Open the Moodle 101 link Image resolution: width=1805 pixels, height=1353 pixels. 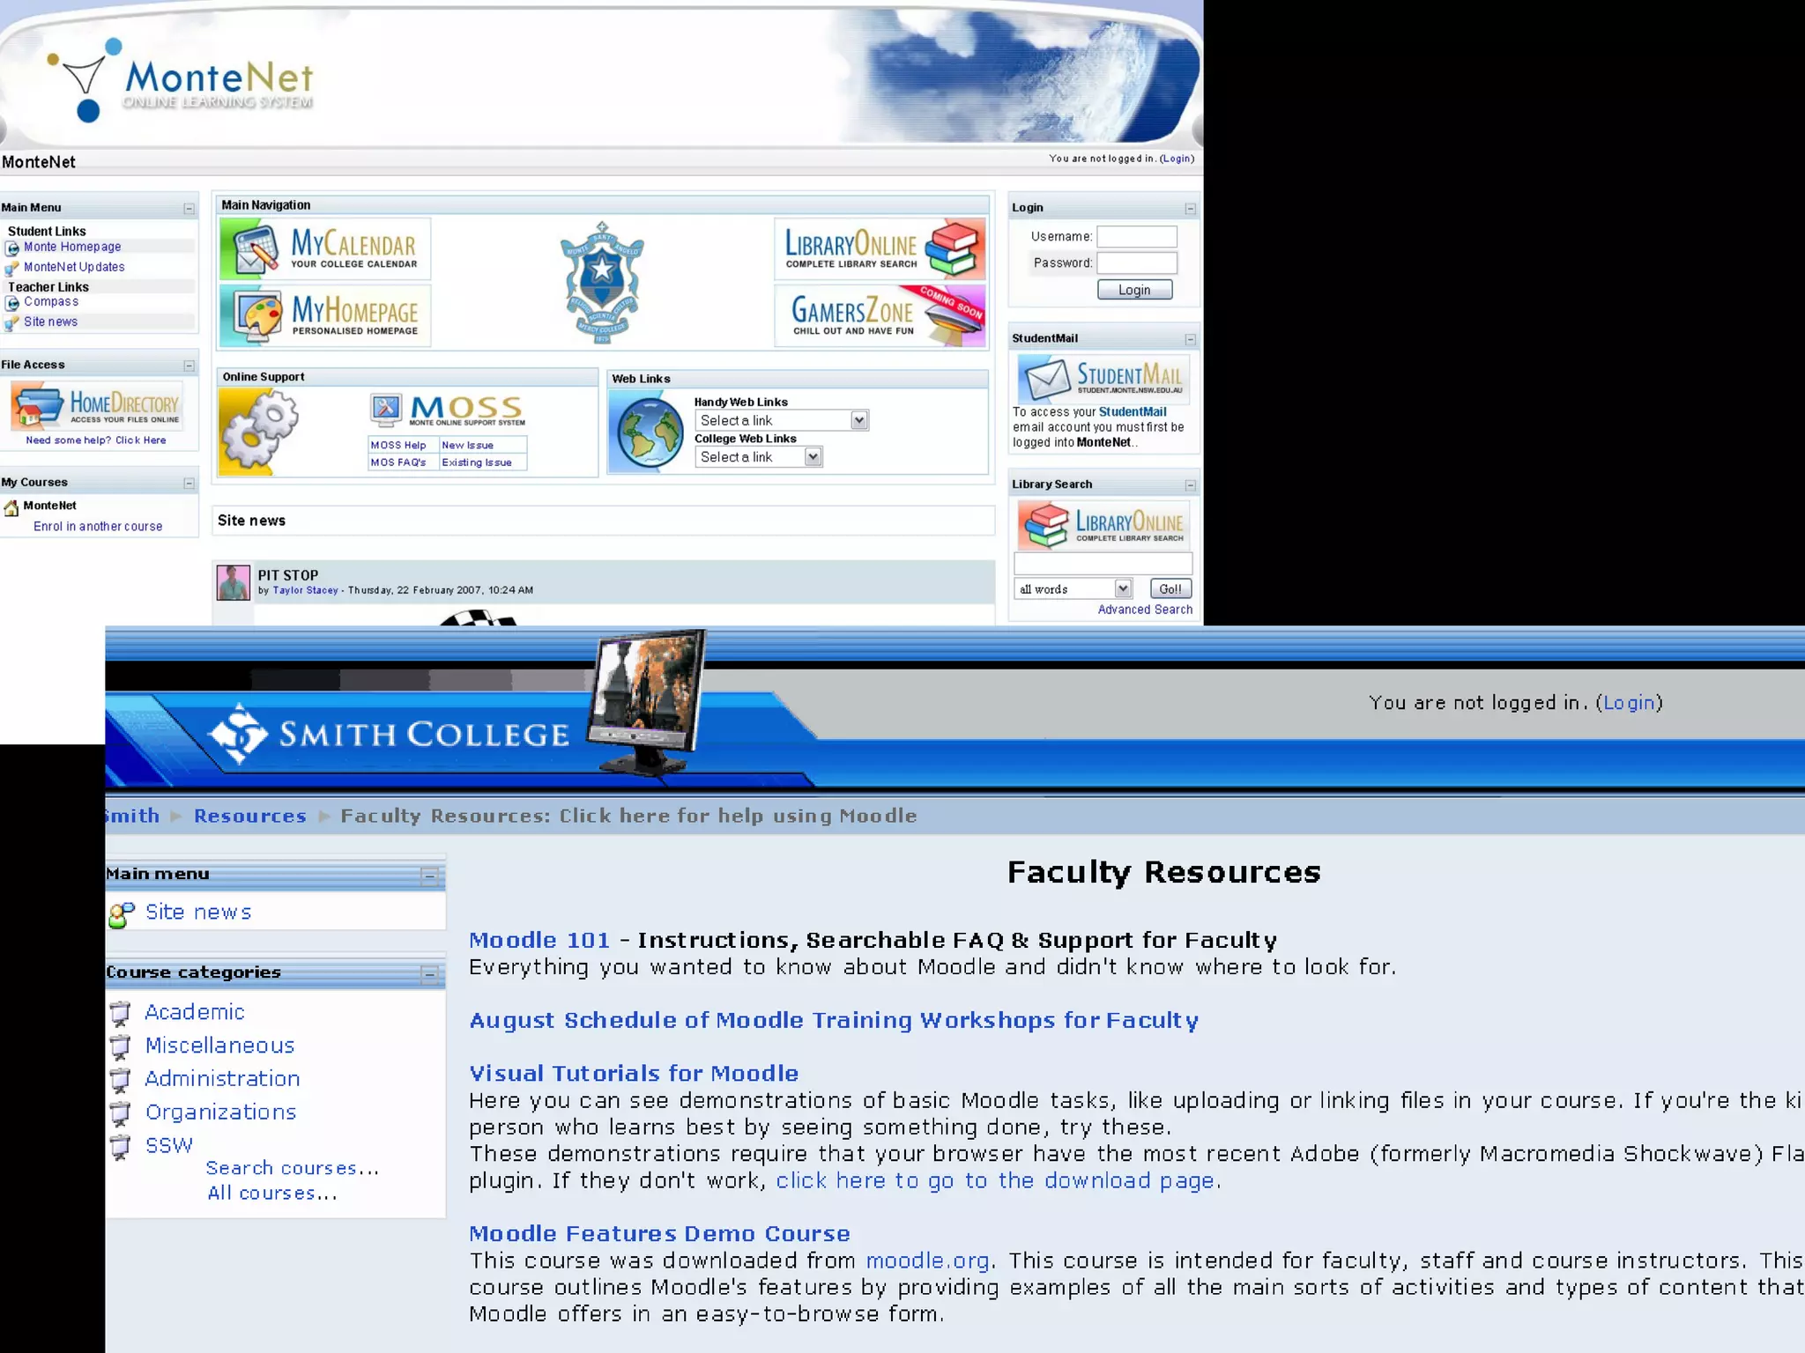pos(539,940)
